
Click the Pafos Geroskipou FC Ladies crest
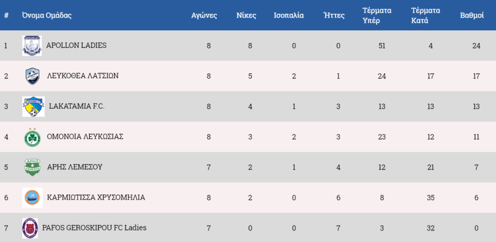click(x=30, y=228)
